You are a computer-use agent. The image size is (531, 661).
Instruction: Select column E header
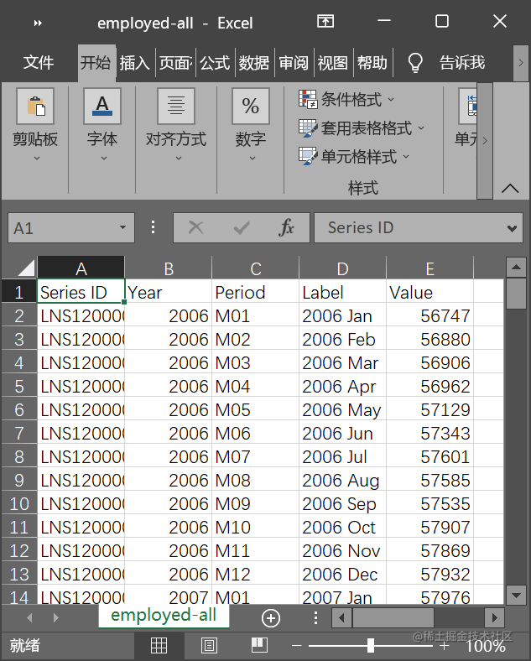[x=429, y=268]
